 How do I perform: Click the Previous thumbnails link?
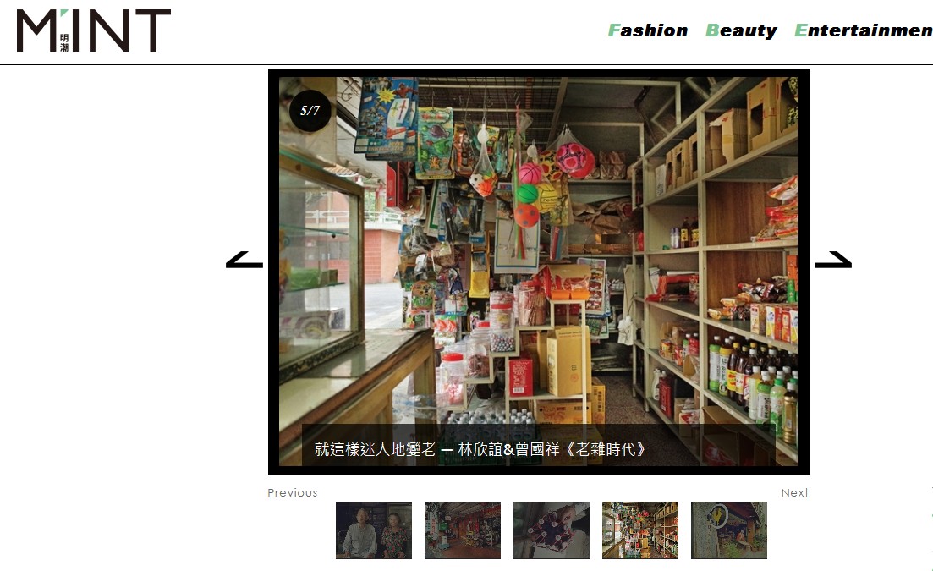coord(292,492)
